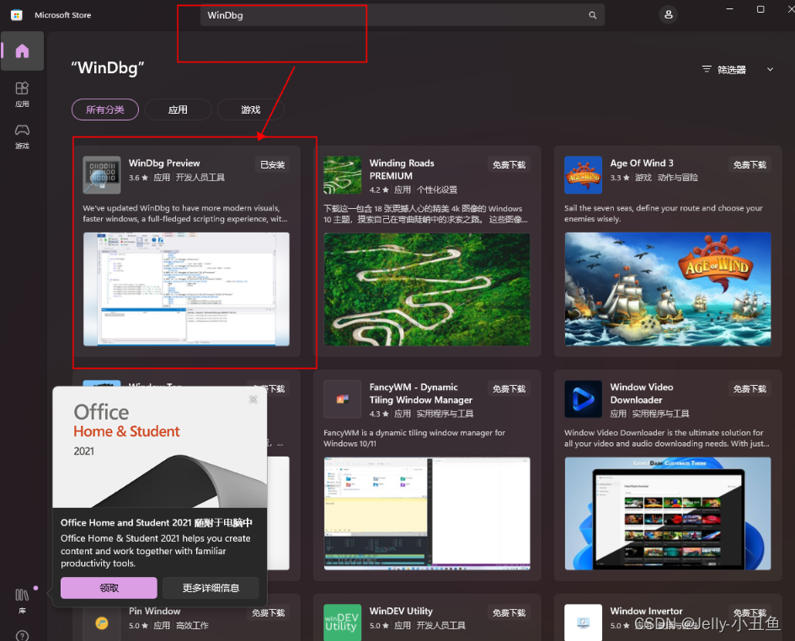This screenshot has height=641, width=795.
Task: Click the WinDEV Utility title text
Action: point(401,611)
